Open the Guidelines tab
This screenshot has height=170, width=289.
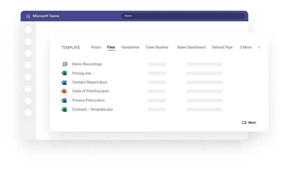[130, 47]
